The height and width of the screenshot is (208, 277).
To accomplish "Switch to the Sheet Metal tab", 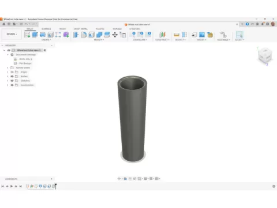I will click(x=81, y=29).
